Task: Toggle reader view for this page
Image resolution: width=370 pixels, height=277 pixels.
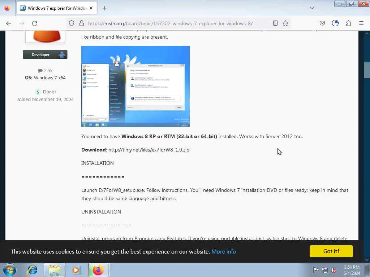Action: (x=275, y=23)
